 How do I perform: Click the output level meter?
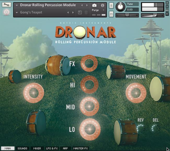pyautogui.click(x=152, y=7)
